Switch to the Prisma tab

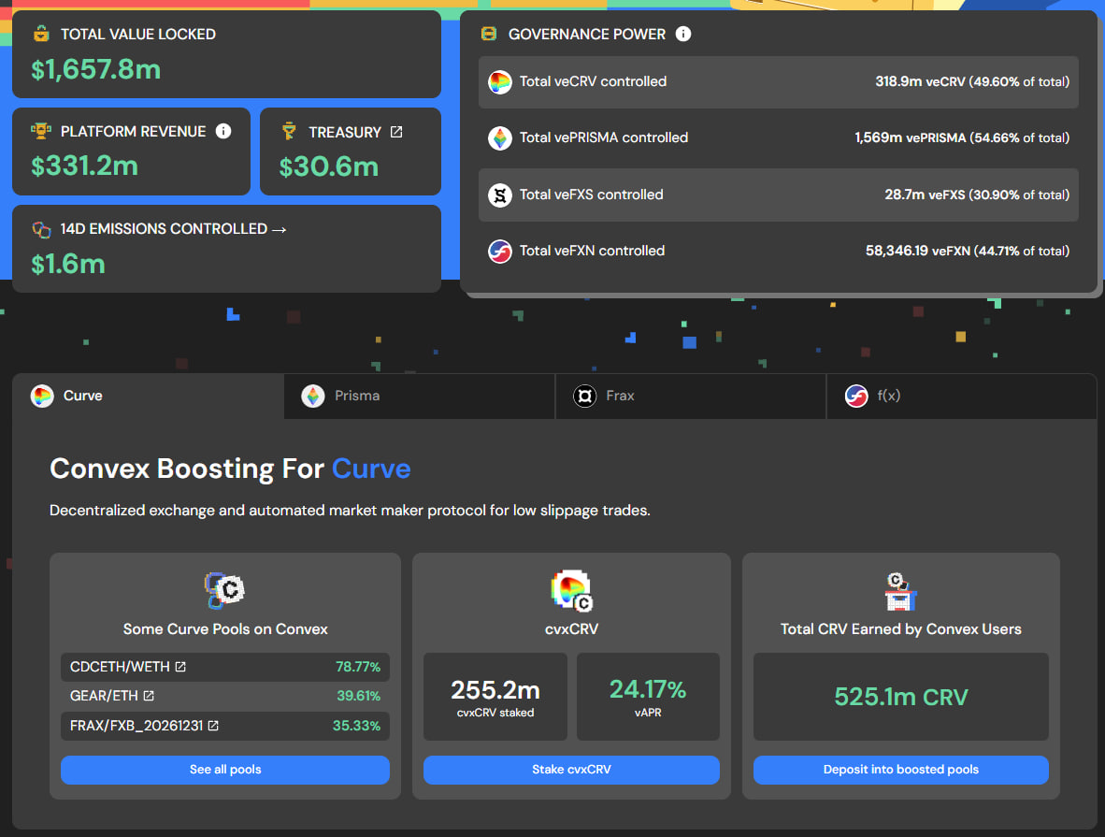(419, 397)
